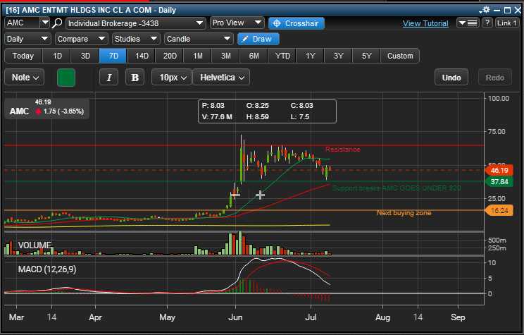The width and height of the screenshot is (524, 335).
Task: Open the Studies dropdown
Action: 136,39
